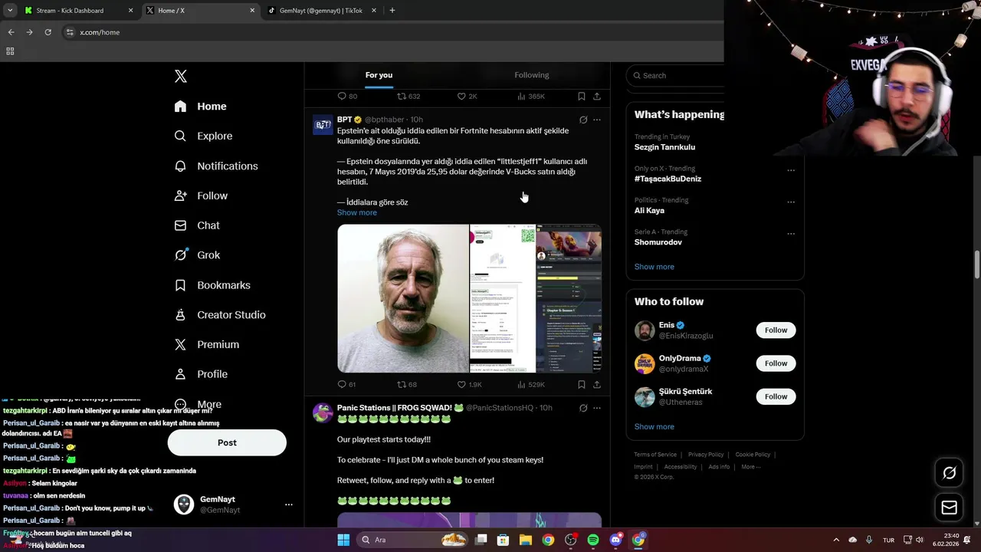Follow Şükrü Şentürk

point(776,396)
